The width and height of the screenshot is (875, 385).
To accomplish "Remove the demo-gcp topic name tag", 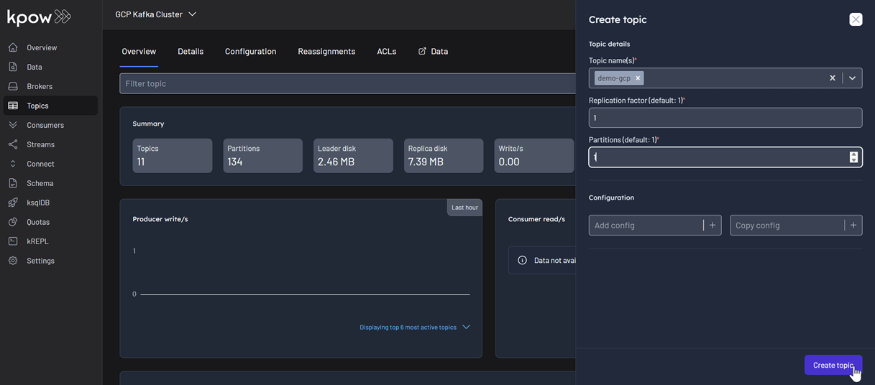I will (638, 78).
